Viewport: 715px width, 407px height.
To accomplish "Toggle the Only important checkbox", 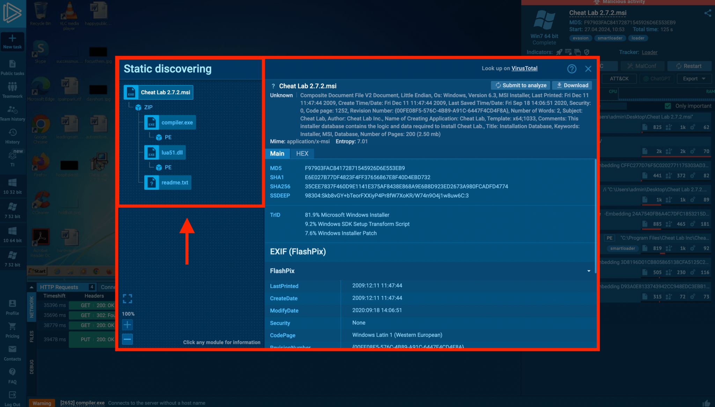I will tap(668, 106).
